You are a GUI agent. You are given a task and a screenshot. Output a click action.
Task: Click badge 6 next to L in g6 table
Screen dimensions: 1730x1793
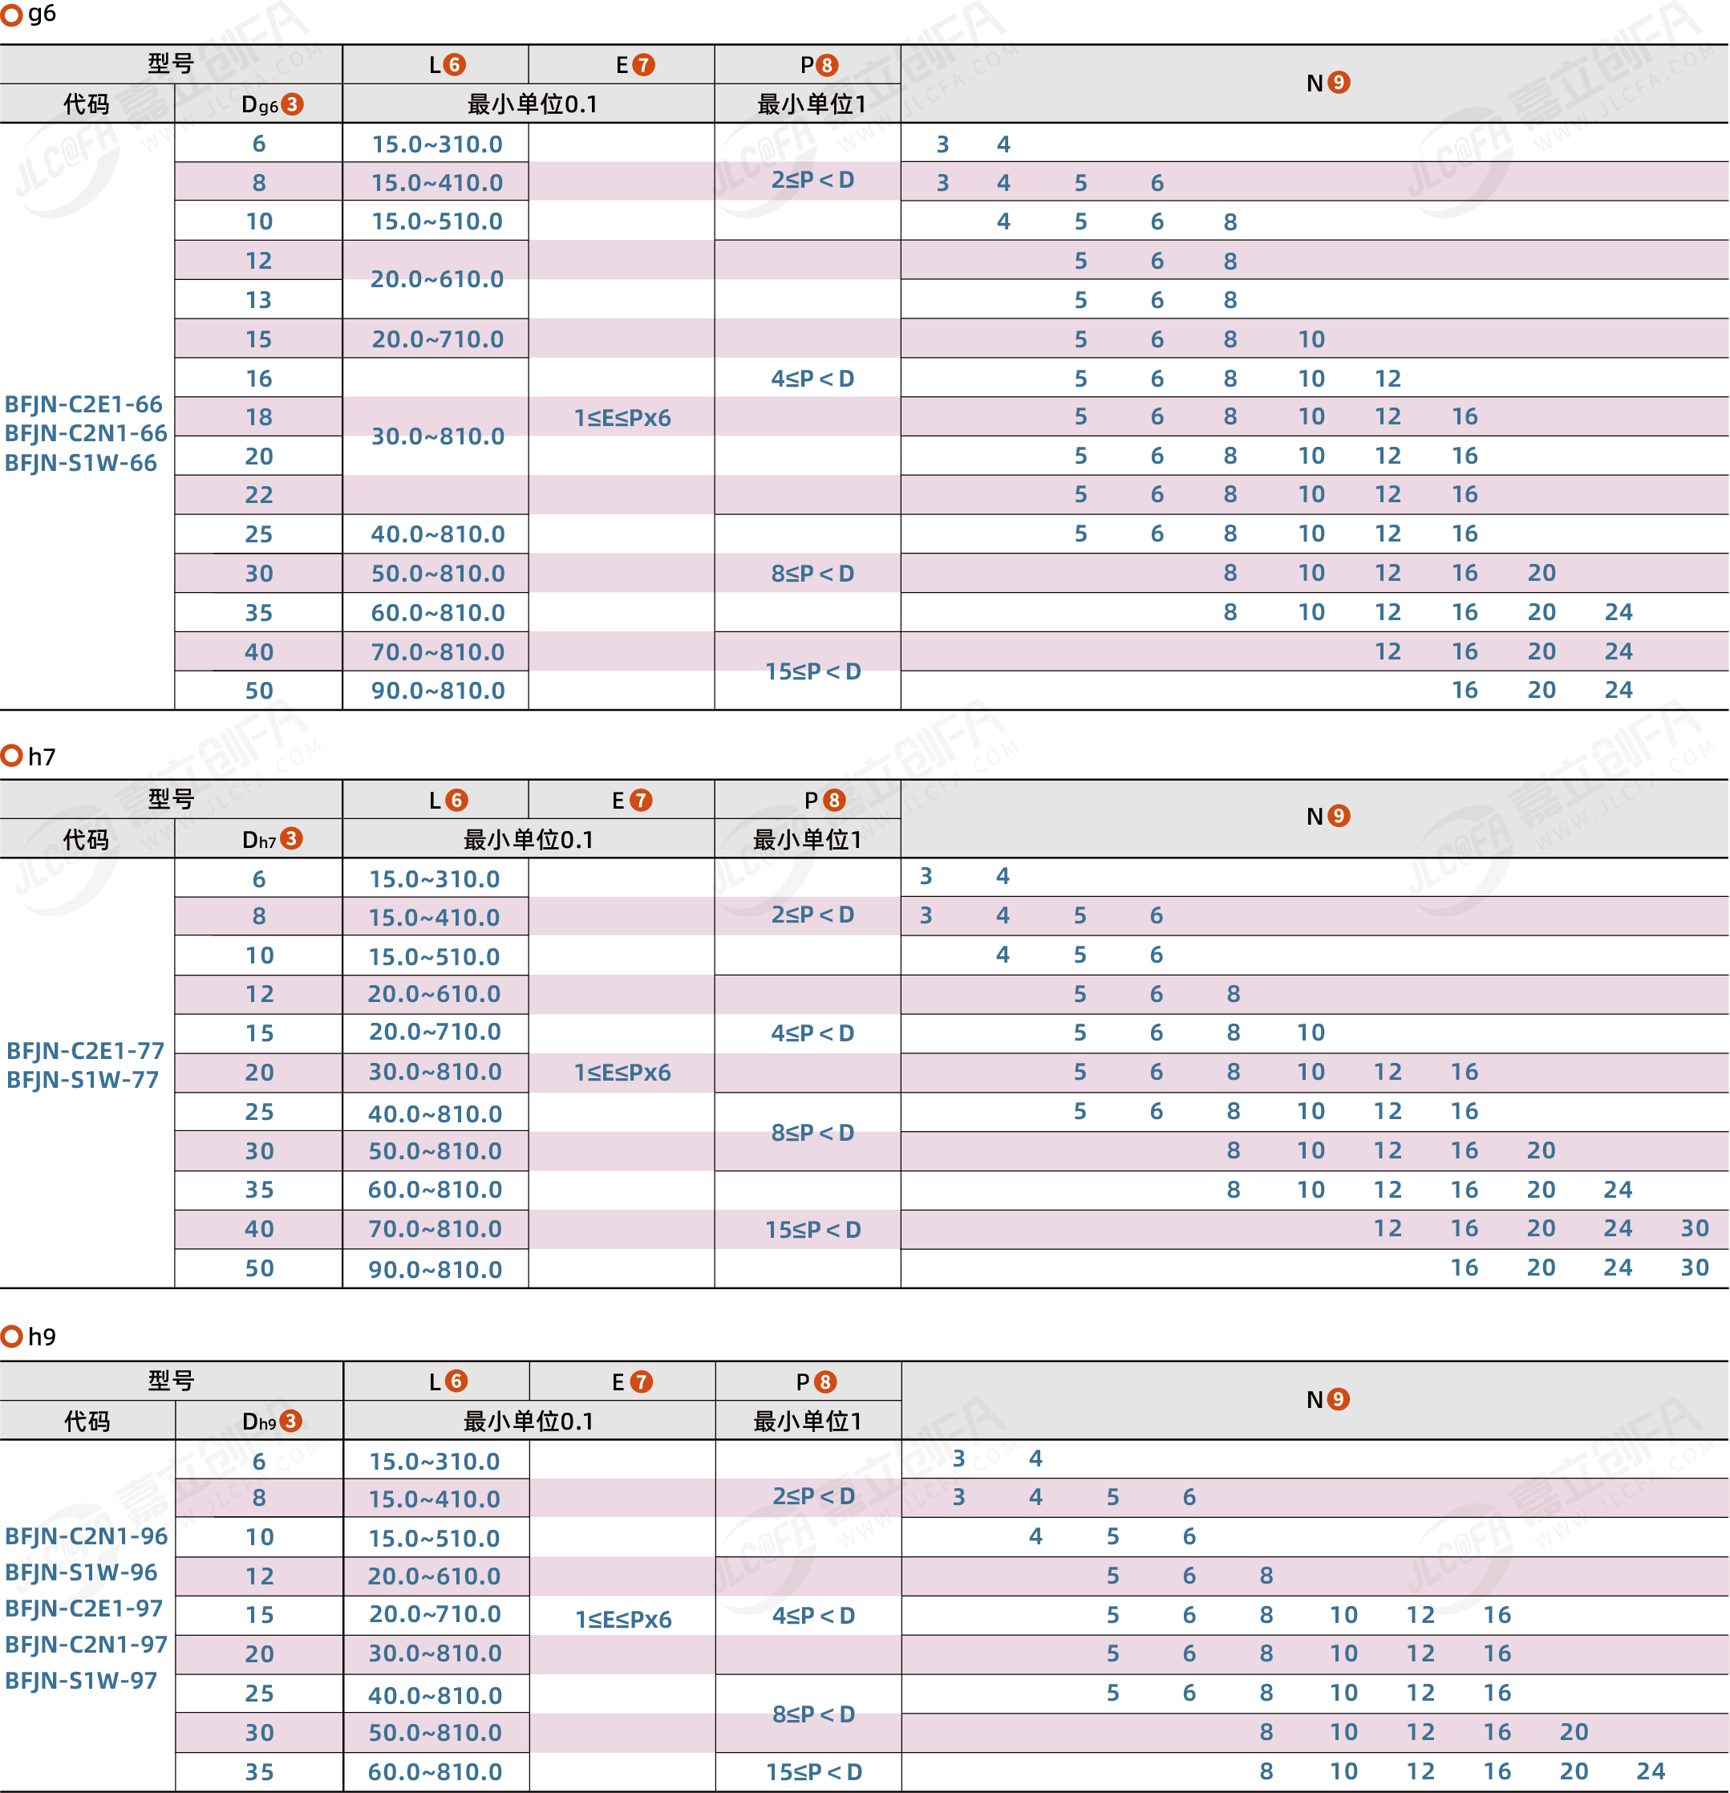(455, 65)
